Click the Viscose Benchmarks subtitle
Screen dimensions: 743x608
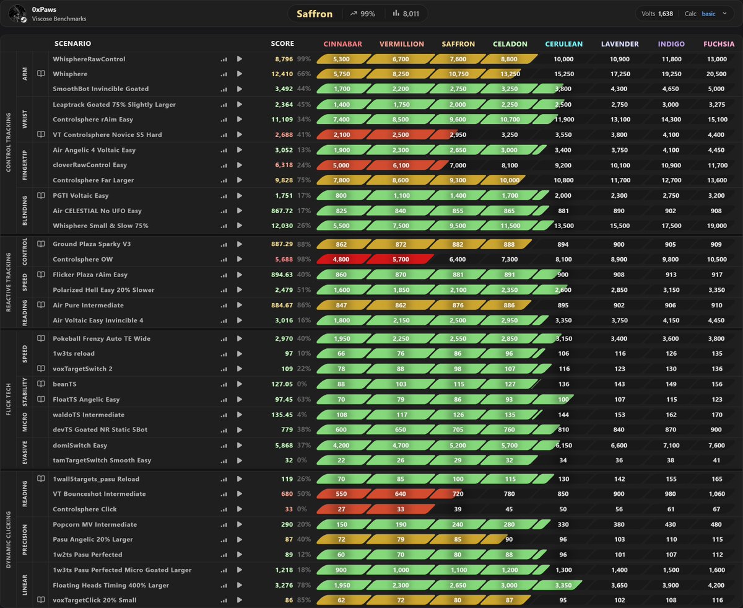tap(59, 19)
